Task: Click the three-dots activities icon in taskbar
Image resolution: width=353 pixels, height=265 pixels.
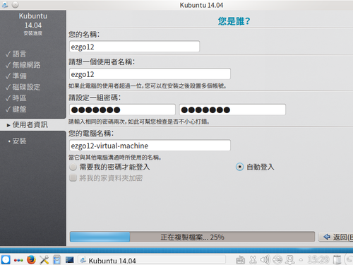Action: 18,260
